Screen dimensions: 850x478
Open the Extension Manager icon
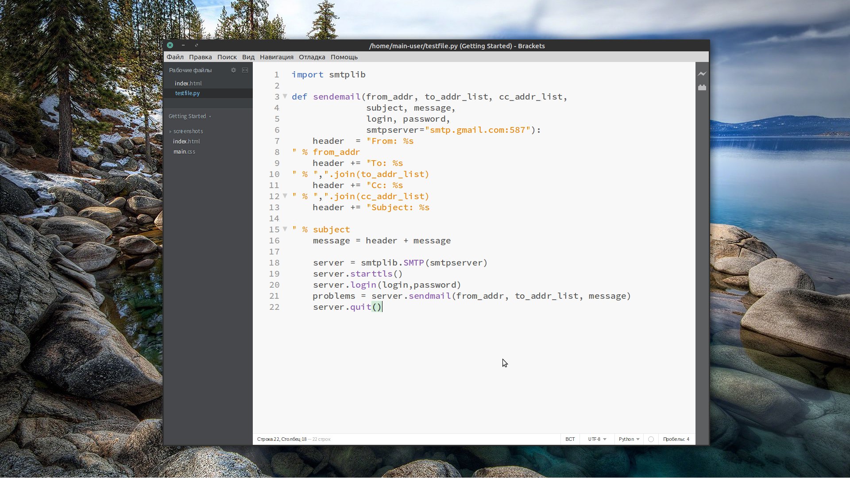(x=702, y=88)
